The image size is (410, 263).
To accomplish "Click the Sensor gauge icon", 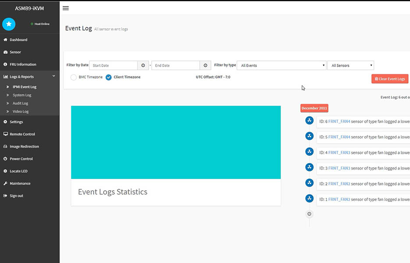I will coord(5,52).
